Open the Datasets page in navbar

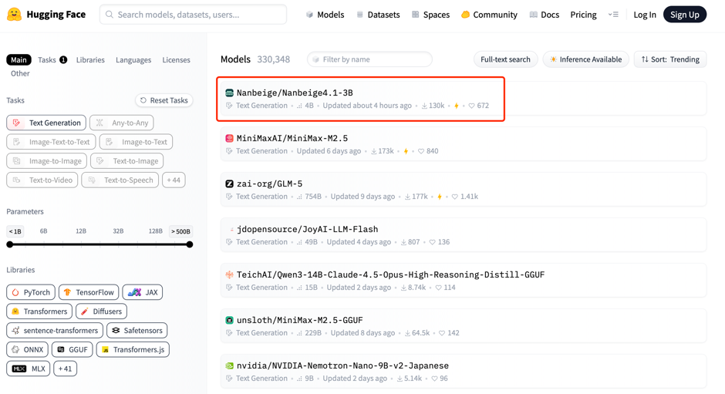click(377, 15)
